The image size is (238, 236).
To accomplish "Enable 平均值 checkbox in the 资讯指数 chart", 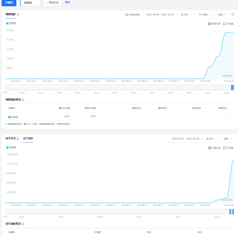I will (224, 148).
